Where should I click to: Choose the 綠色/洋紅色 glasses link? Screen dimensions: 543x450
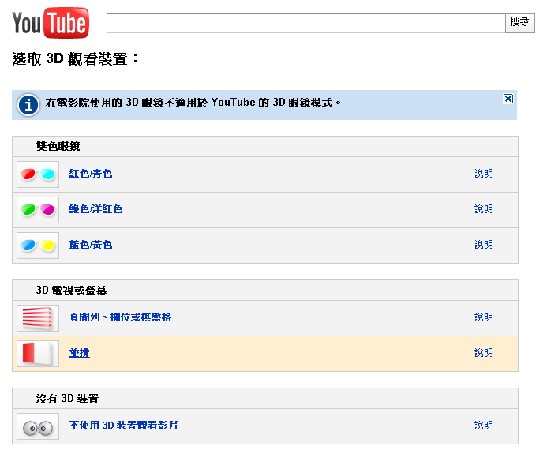coord(96,209)
